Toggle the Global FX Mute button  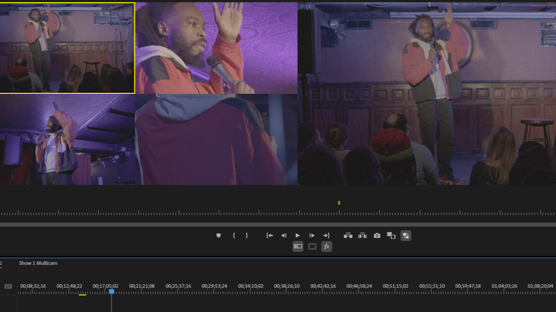(327, 247)
